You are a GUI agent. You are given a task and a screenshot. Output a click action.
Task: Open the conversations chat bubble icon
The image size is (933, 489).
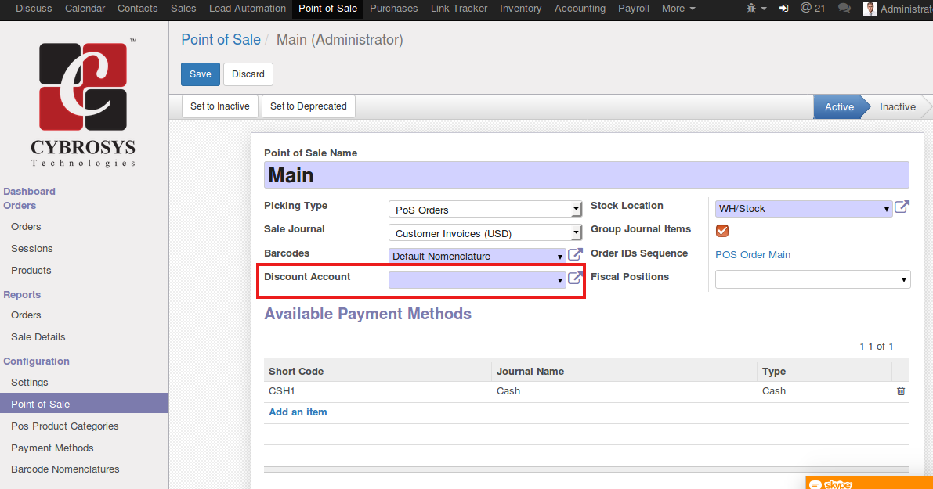tap(844, 9)
